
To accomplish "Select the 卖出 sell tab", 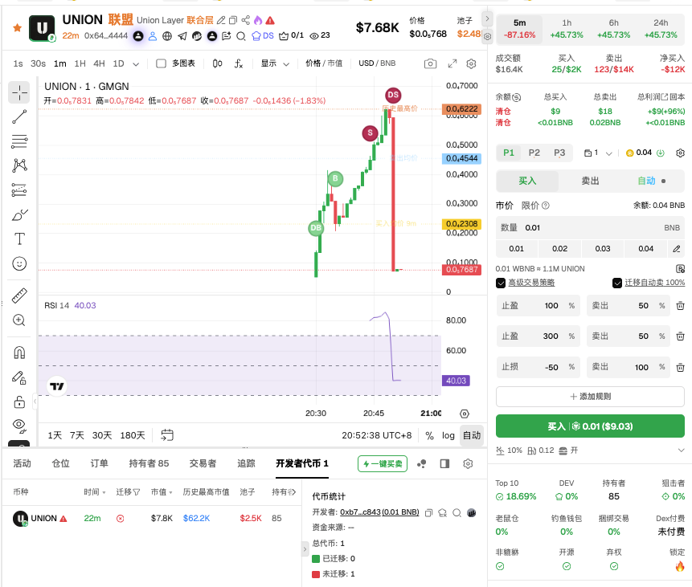I will point(590,181).
